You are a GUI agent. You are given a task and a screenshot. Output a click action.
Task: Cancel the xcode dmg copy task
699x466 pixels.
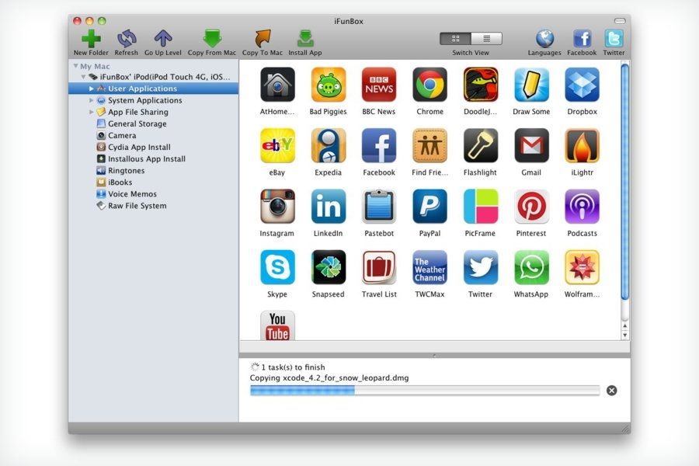pyautogui.click(x=612, y=391)
